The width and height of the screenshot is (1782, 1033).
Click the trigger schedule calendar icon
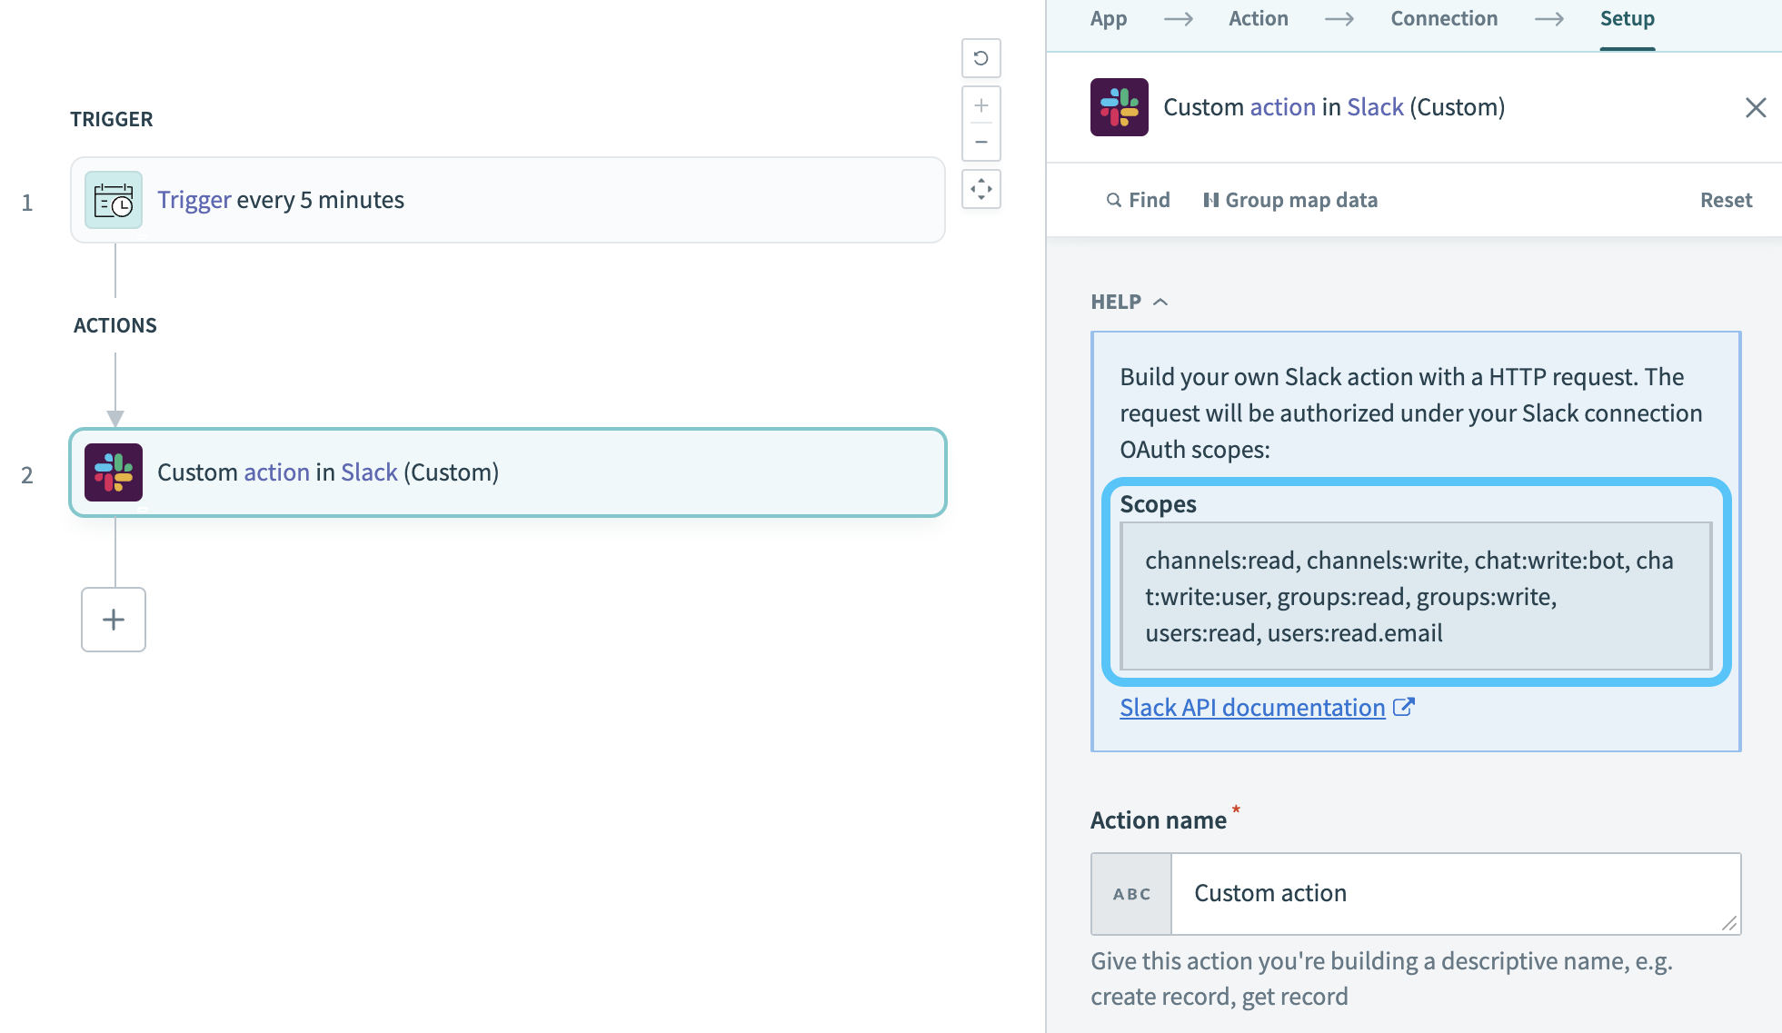tap(113, 199)
